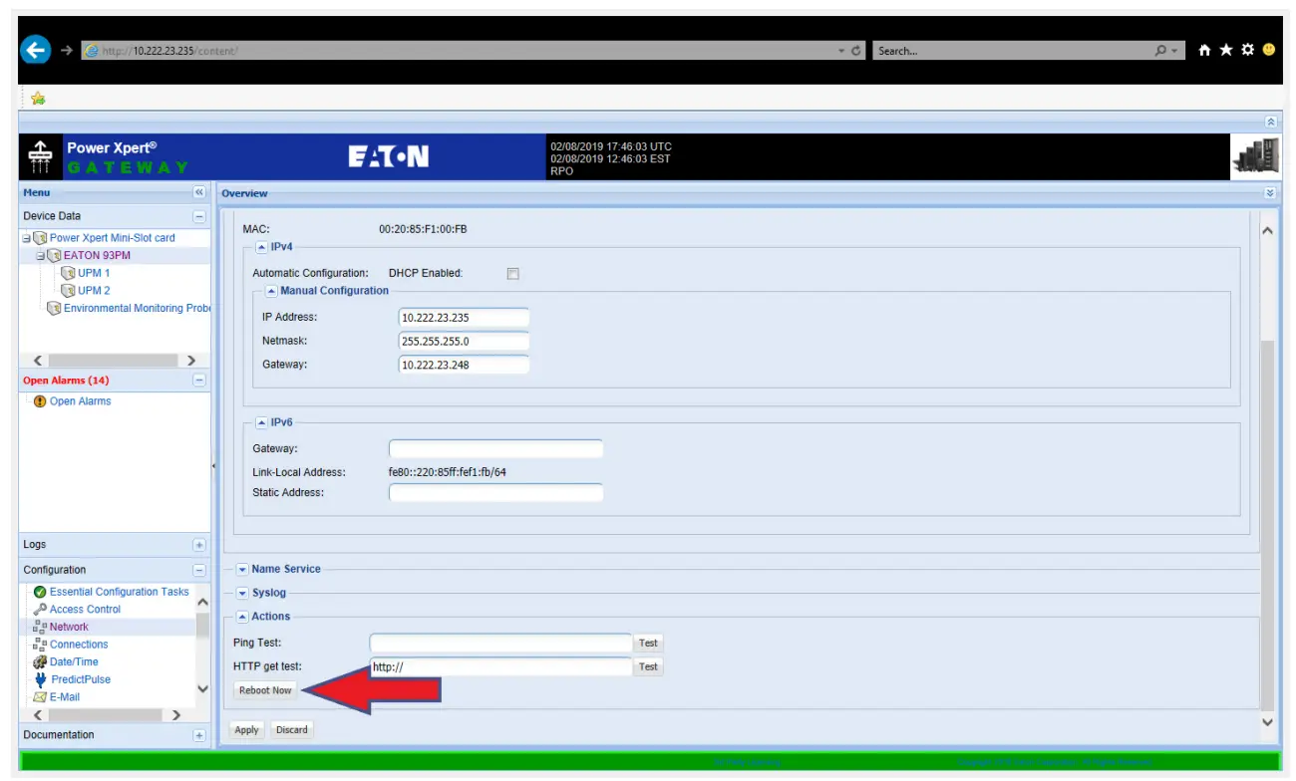Click Test next to Ping Test
The height and width of the screenshot is (781, 1296).
pyautogui.click(x=649, y=644)
